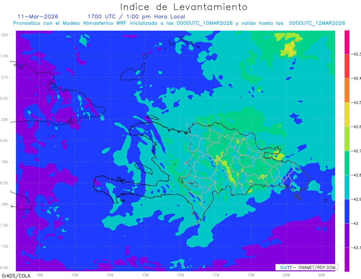Click the '70W' longitude label
This screenshot has width=361, height=279.
pos(251,274)
